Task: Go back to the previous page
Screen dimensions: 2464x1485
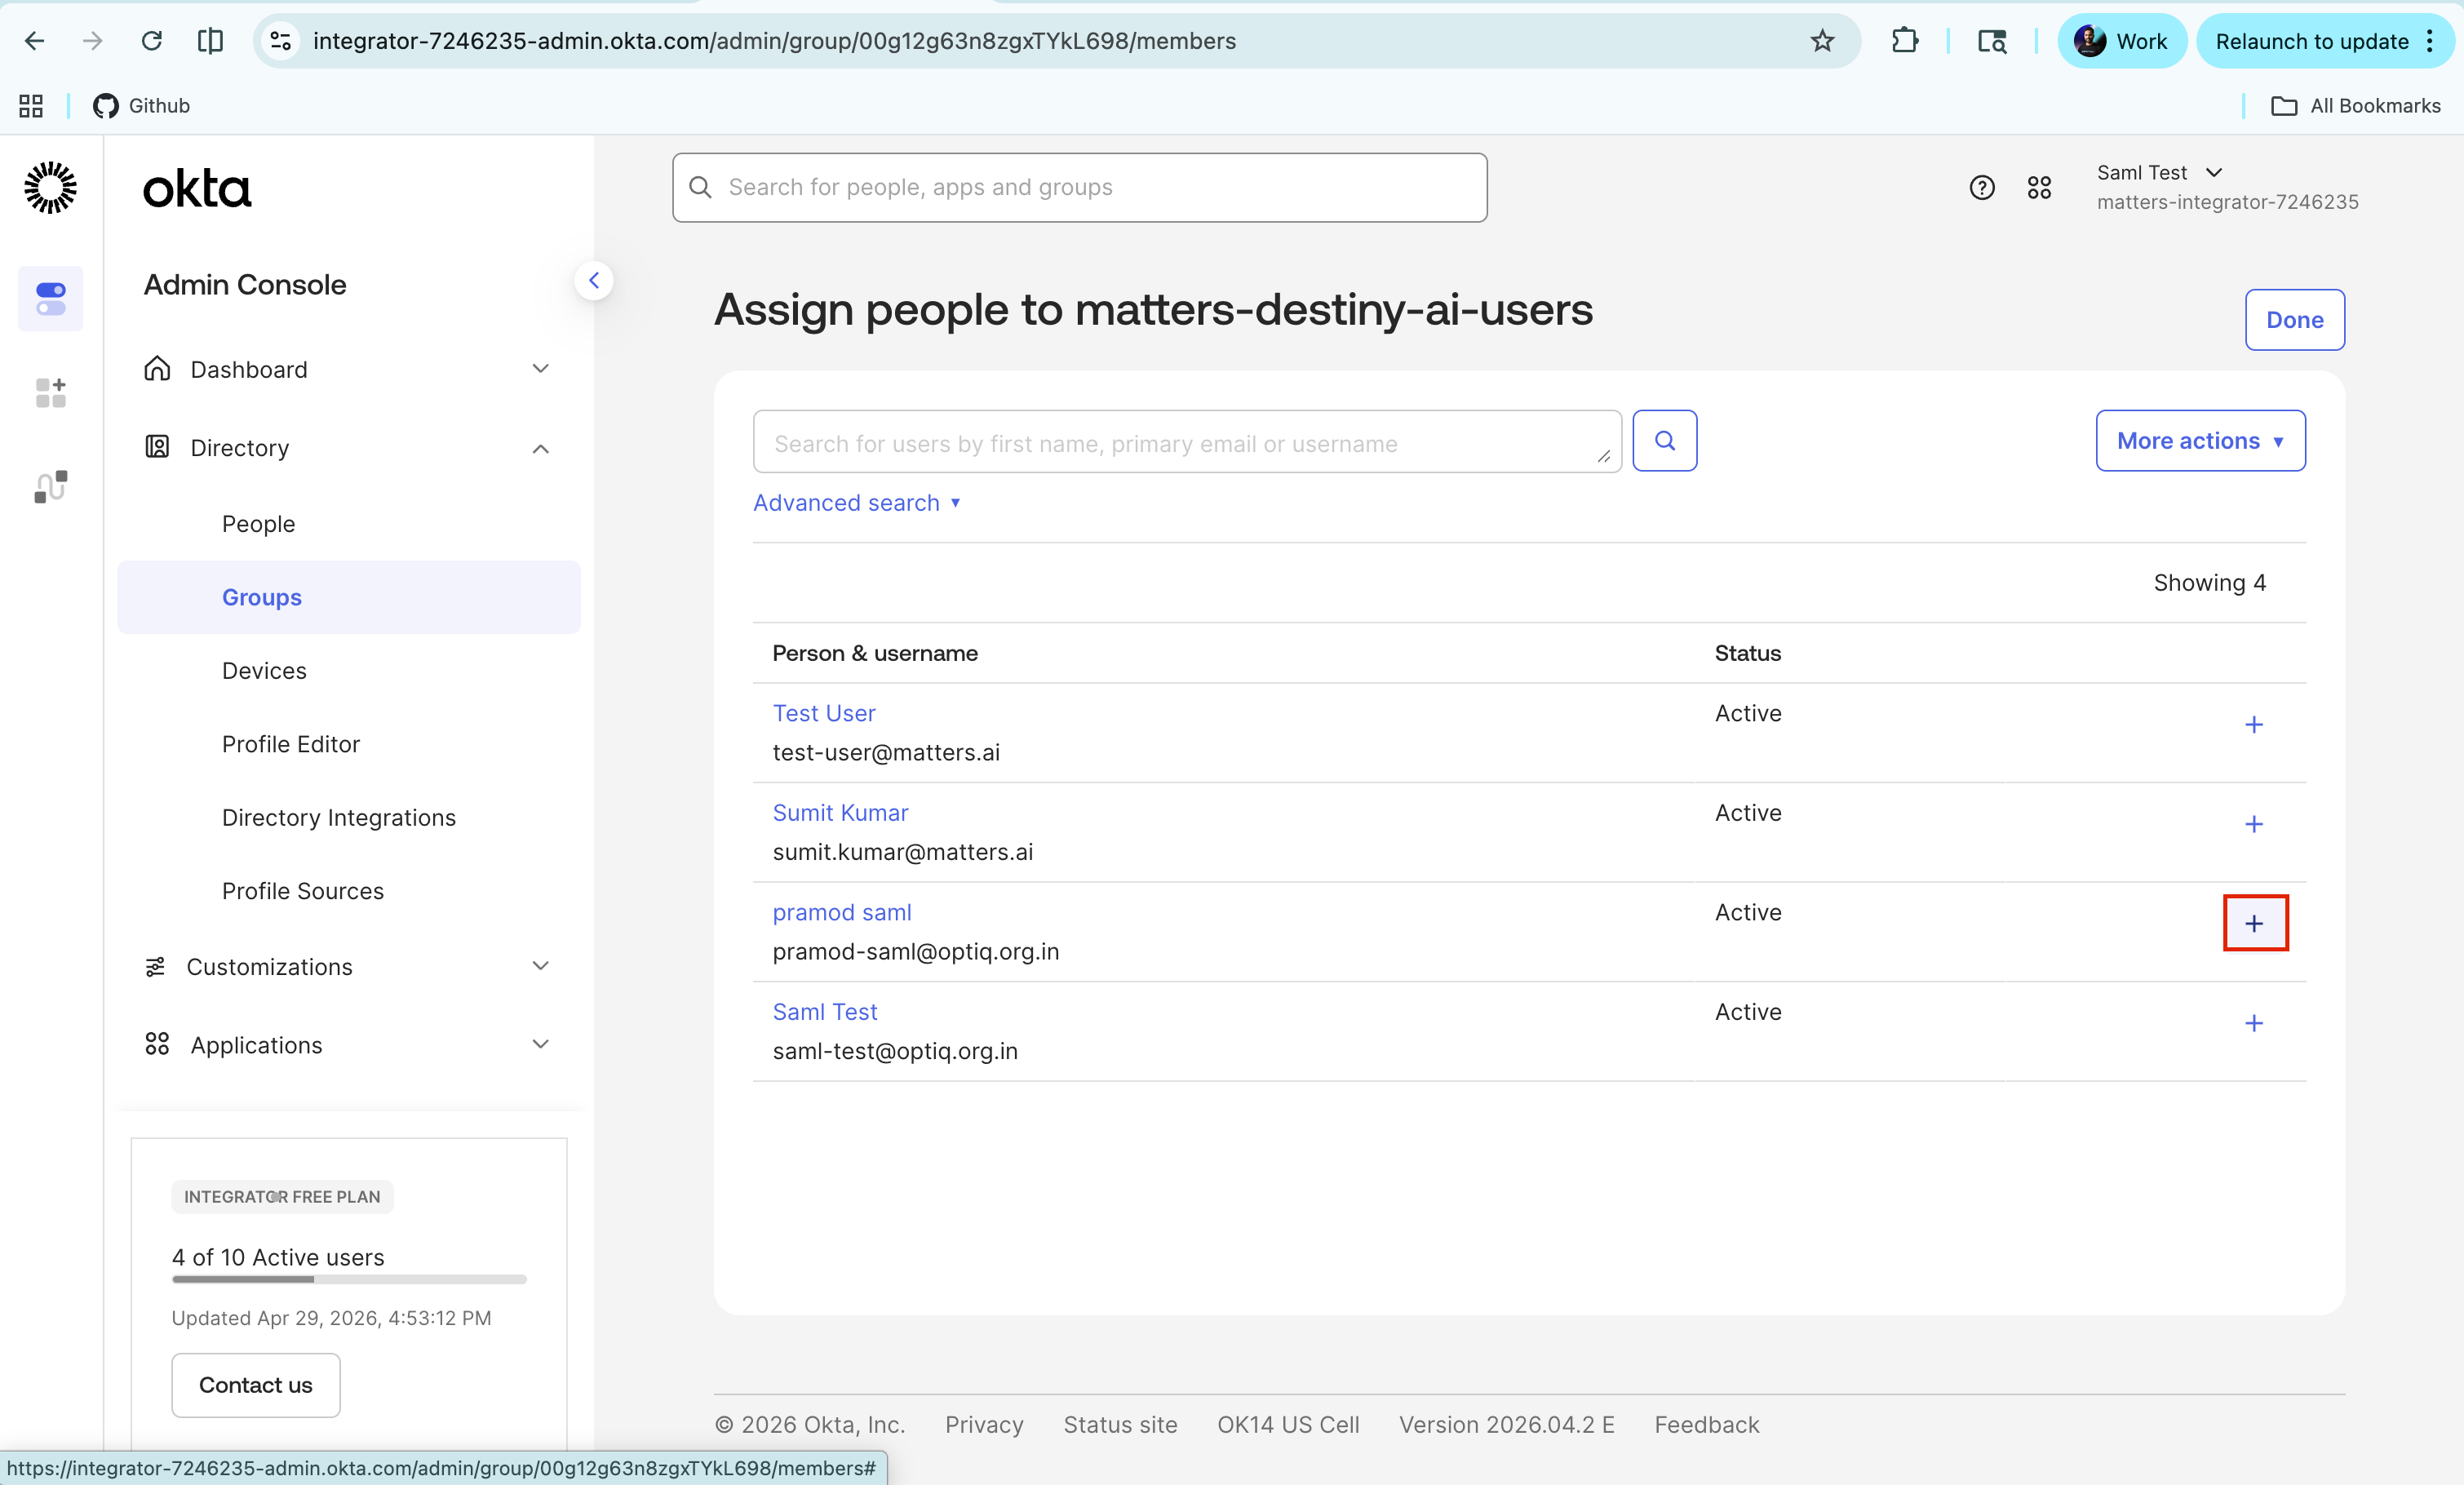Action: [x=35, y=41]
